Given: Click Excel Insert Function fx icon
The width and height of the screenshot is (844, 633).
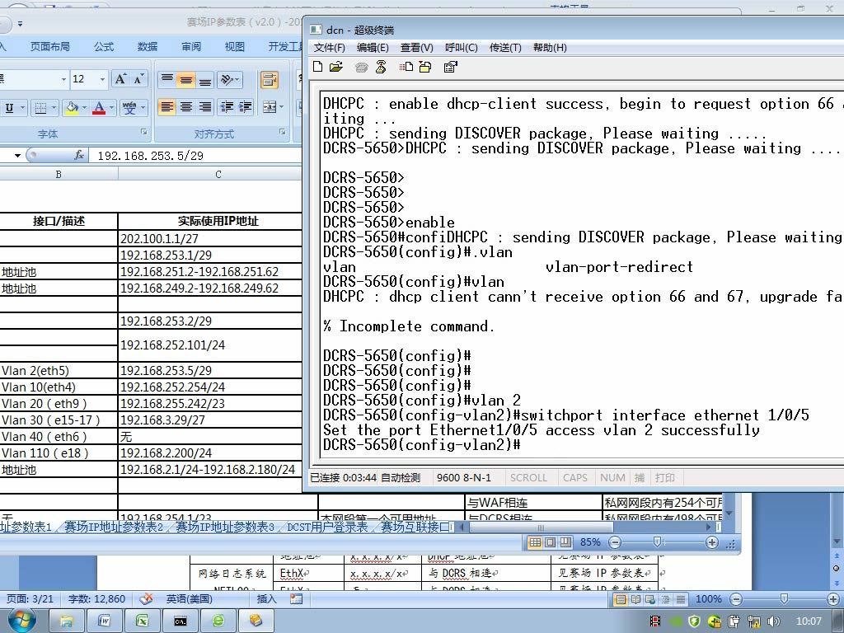Looking at the screenshot, I should click(x=79, y=156).
